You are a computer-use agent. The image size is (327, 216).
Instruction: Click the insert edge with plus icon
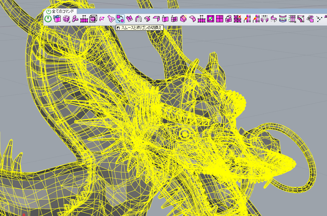(165, 19)
